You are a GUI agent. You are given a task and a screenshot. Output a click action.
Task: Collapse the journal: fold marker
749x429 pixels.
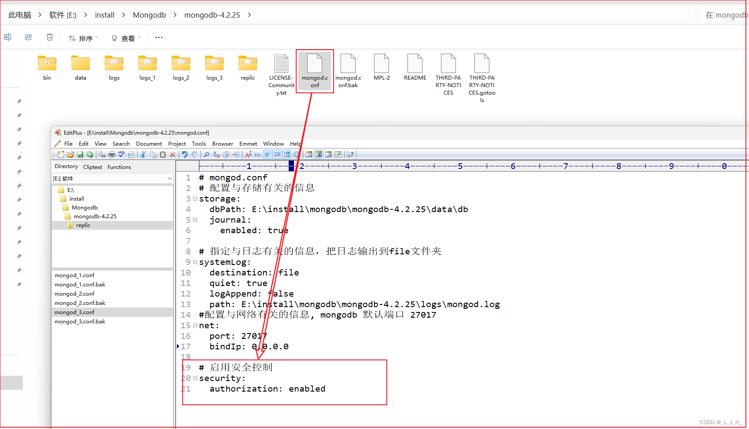195,220
